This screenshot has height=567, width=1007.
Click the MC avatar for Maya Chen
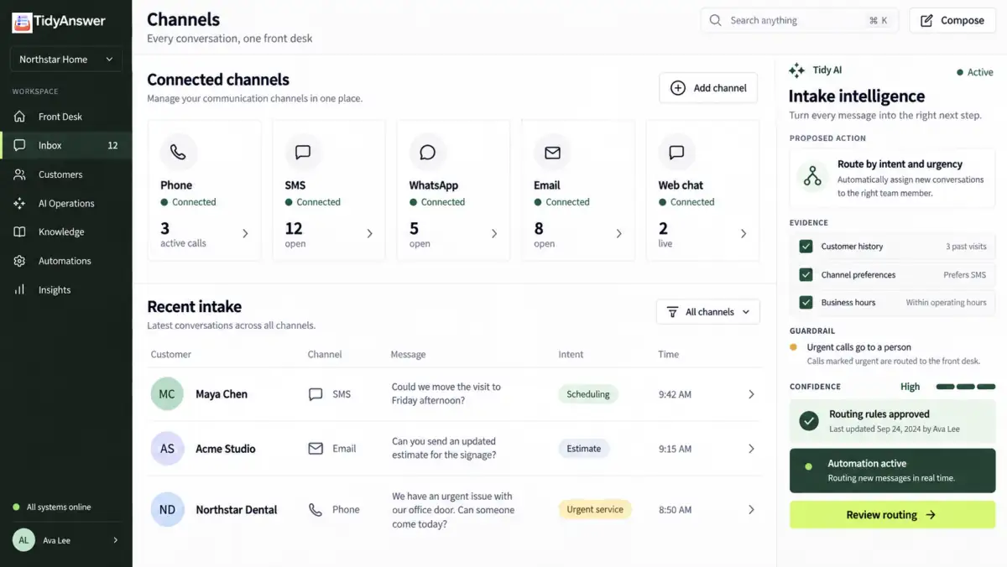pyautogui.click(x=167, y=394)
